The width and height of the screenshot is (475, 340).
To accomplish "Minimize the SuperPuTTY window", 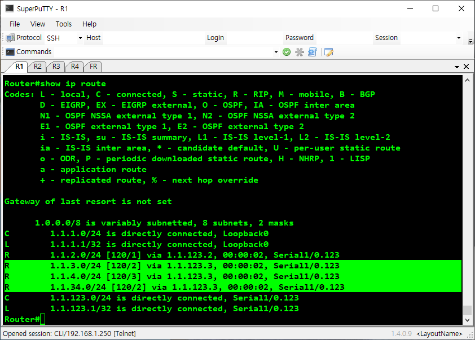I will (x=410, y=8).
